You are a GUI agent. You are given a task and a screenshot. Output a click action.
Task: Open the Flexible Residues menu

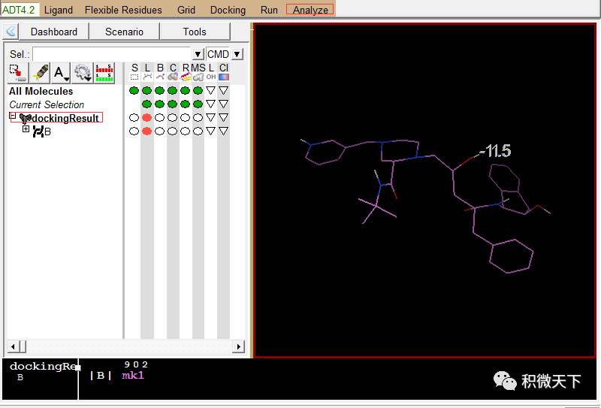coord(123,10)
